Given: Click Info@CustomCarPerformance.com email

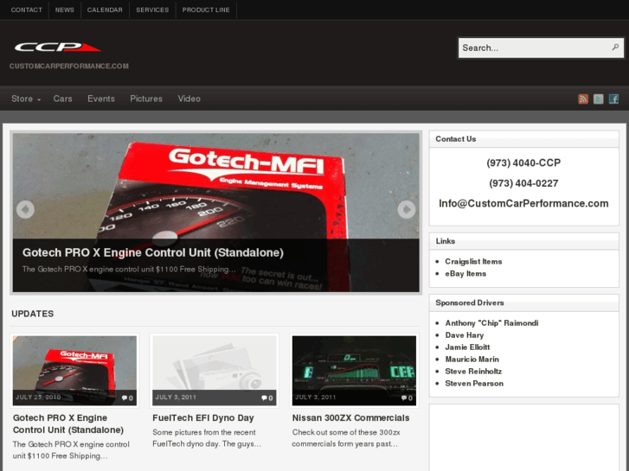Looking at the screenshot, I should coord(523,203).
